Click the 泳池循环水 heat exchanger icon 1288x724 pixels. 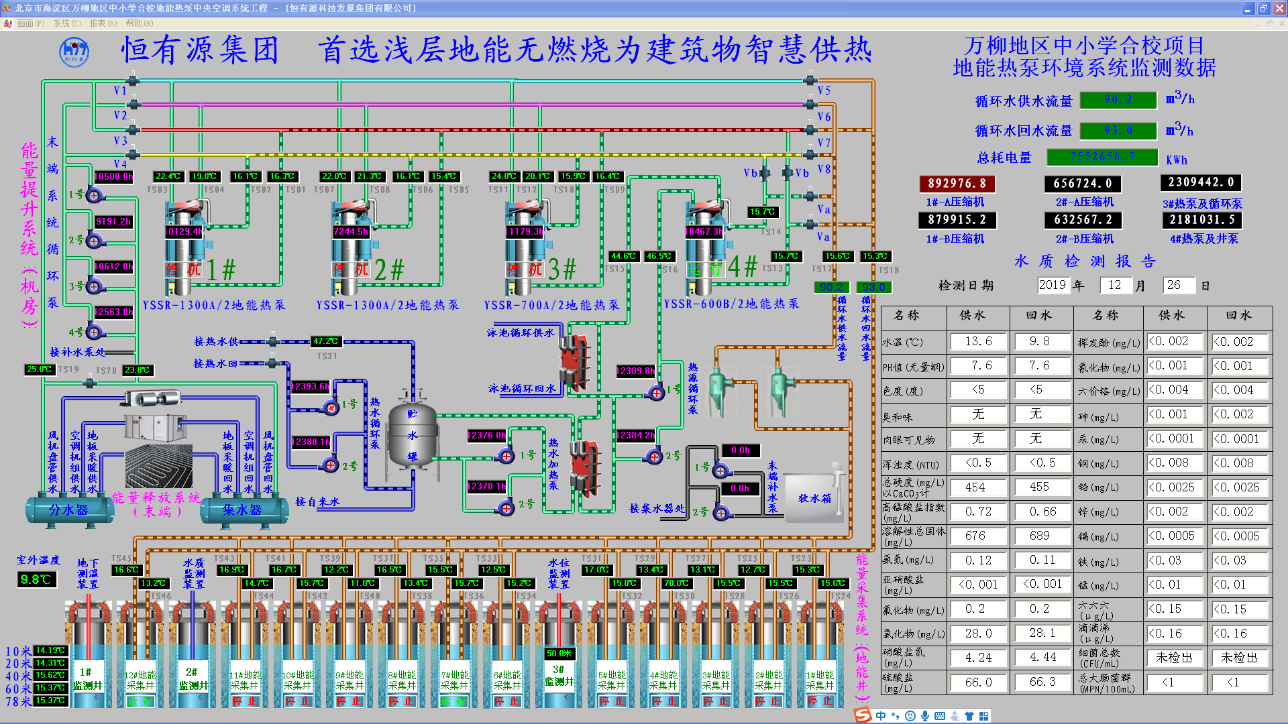pos(574,362)
